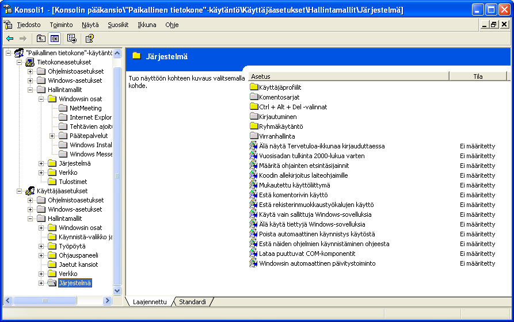Click the console icon left of the Tiedosto menu
The width and height of the screenshot is (514, 322).
(x=8, y=25)
